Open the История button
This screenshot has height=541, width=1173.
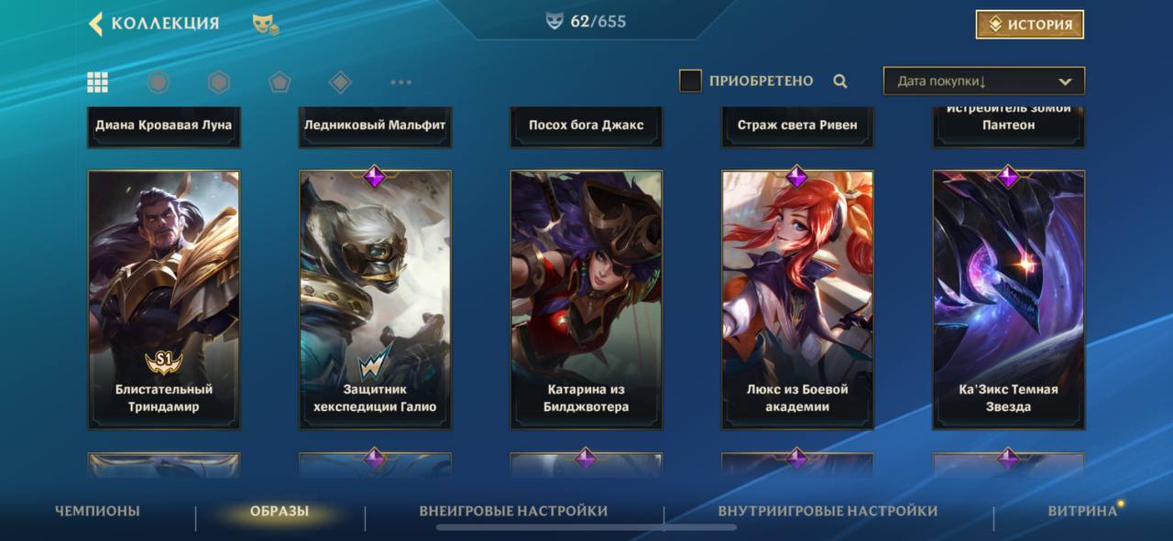1030,25
